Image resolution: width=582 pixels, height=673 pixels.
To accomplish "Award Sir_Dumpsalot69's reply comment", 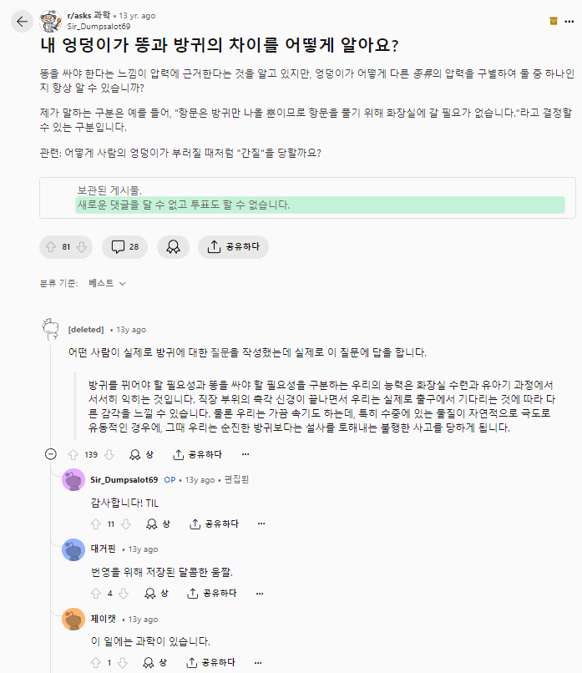I will [x=157, y=524].
